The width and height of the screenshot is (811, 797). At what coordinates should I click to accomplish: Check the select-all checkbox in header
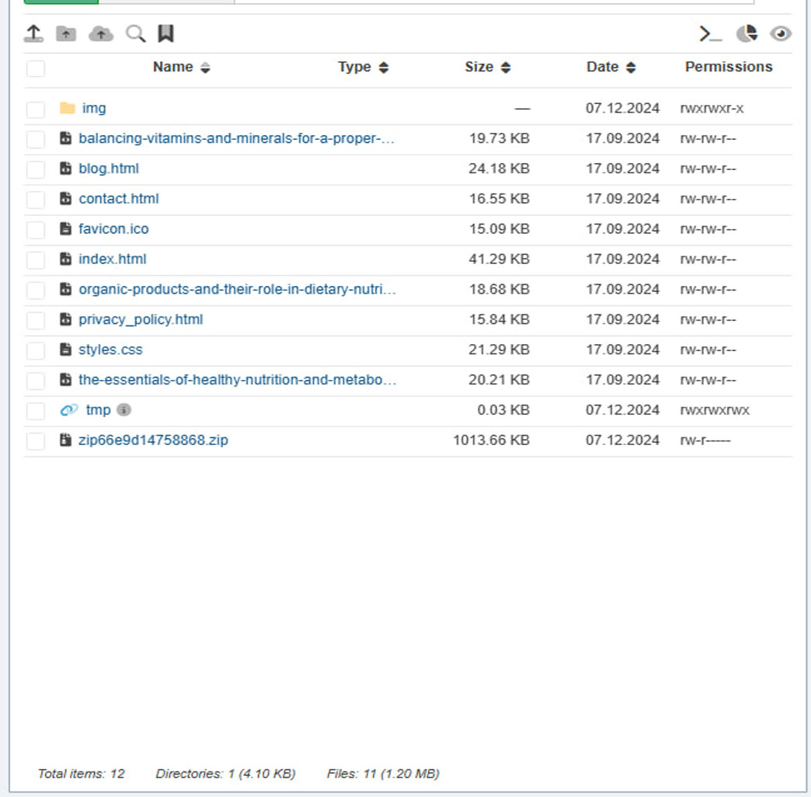click(36, 68)
